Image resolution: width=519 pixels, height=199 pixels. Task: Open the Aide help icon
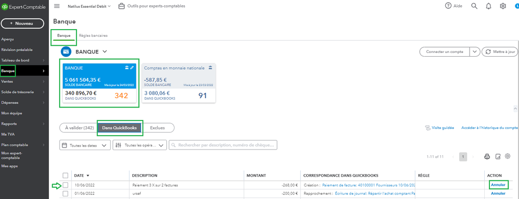(448, 6)
